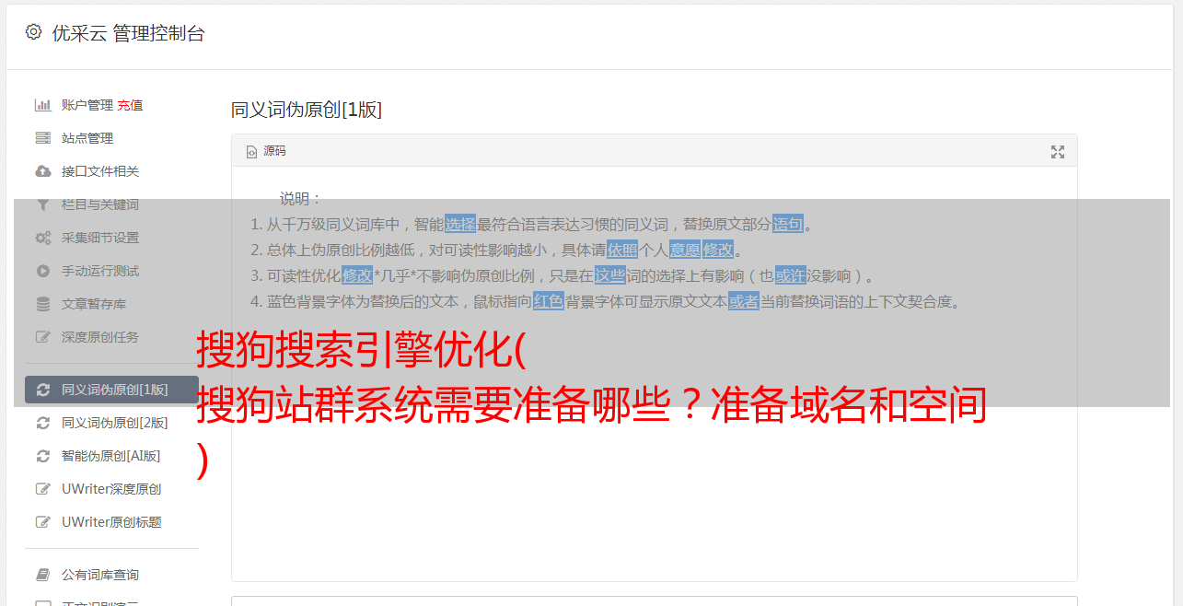1183x606 pixels.
Task: Select 深度原创任务 menu item
Action: click(x=100, y=337)
